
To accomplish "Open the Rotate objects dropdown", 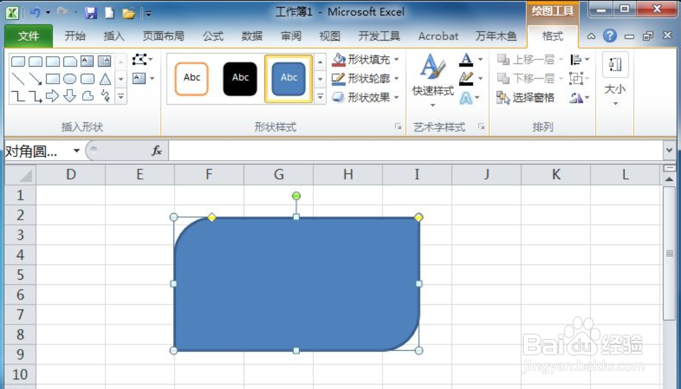I will (580, 98).
